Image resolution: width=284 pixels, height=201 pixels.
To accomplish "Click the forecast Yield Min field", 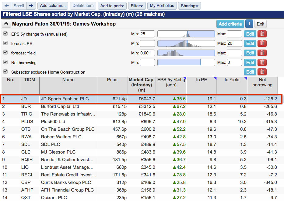I will (x=147, y=53).
